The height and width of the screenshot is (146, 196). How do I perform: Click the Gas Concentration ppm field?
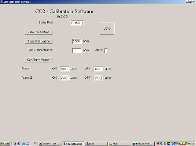point(77,50)
